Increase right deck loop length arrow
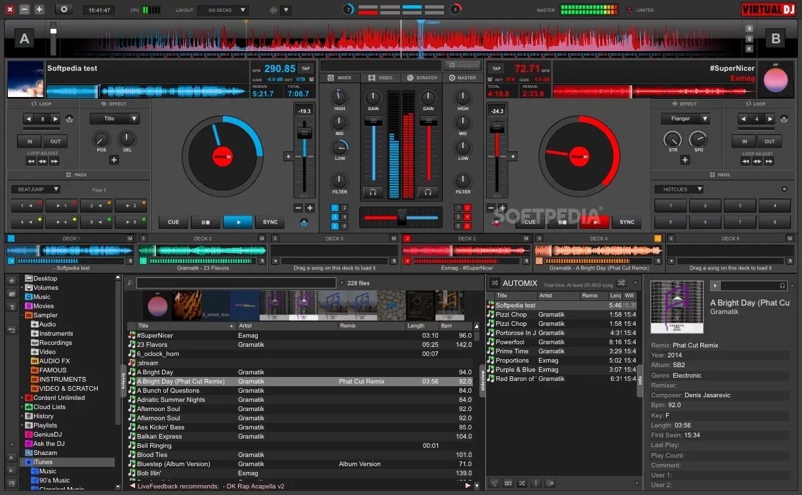This screenshot has height=495, width=802. click(x=769, y=119)
